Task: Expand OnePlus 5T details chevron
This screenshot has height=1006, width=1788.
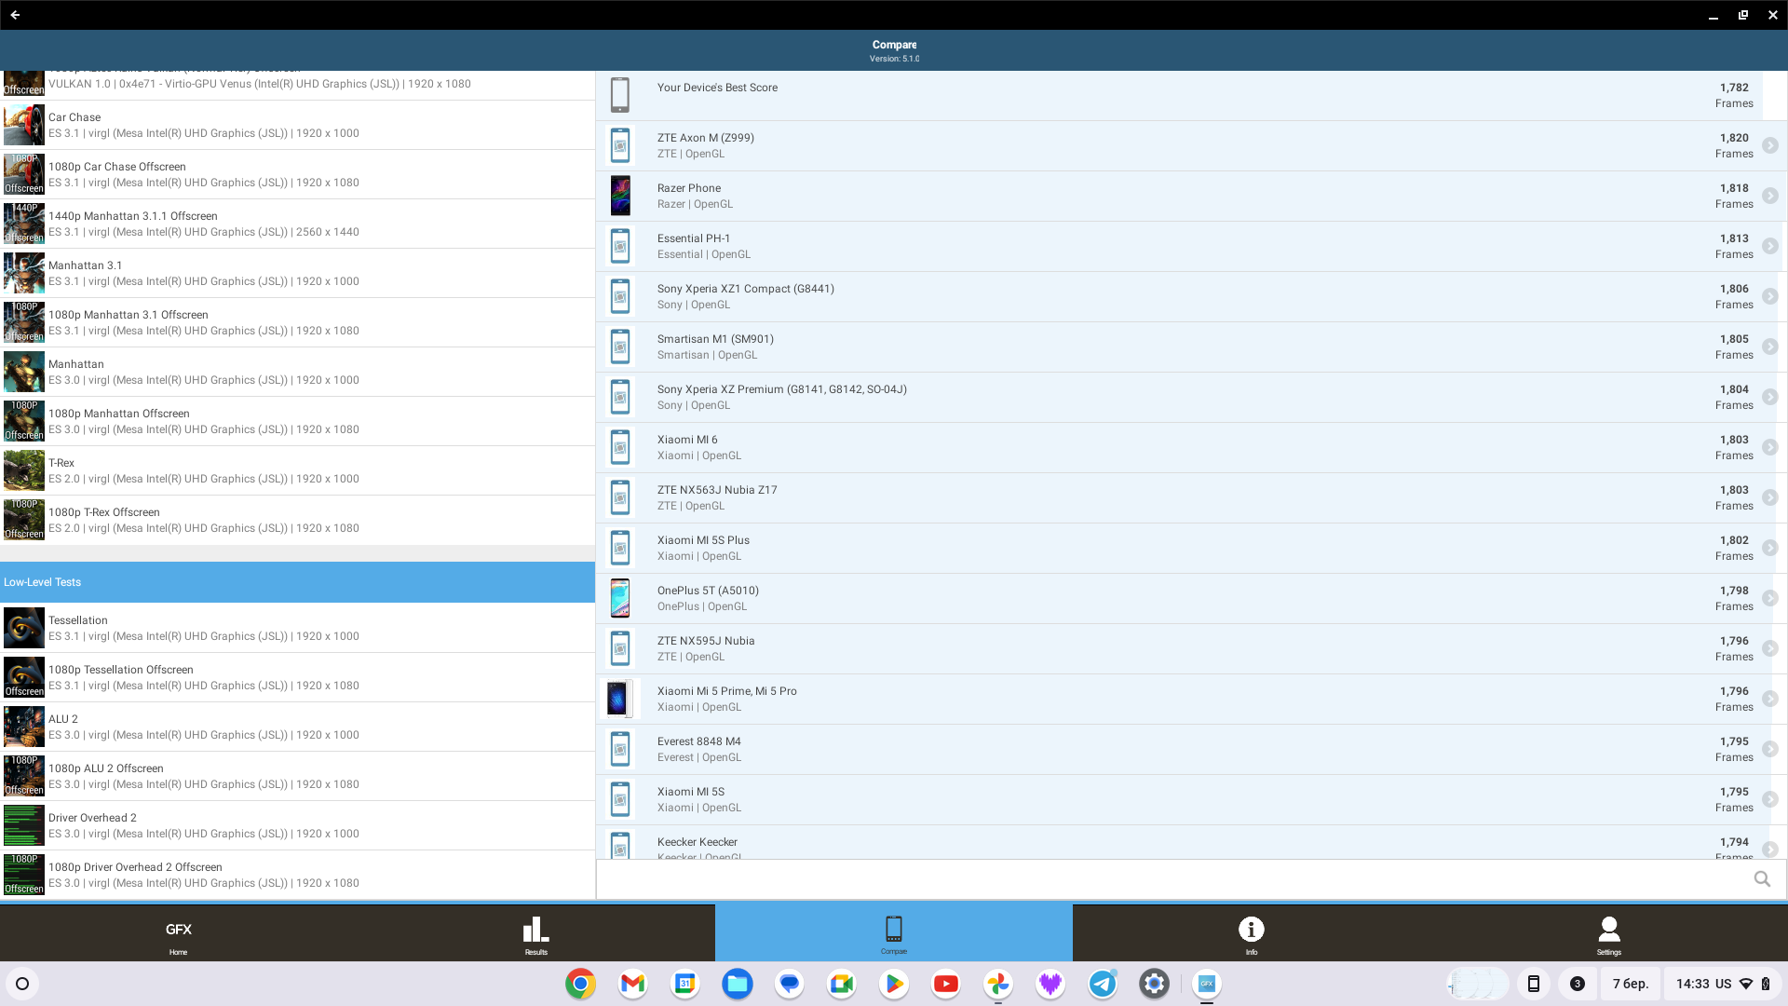Action: (1769, 598)
